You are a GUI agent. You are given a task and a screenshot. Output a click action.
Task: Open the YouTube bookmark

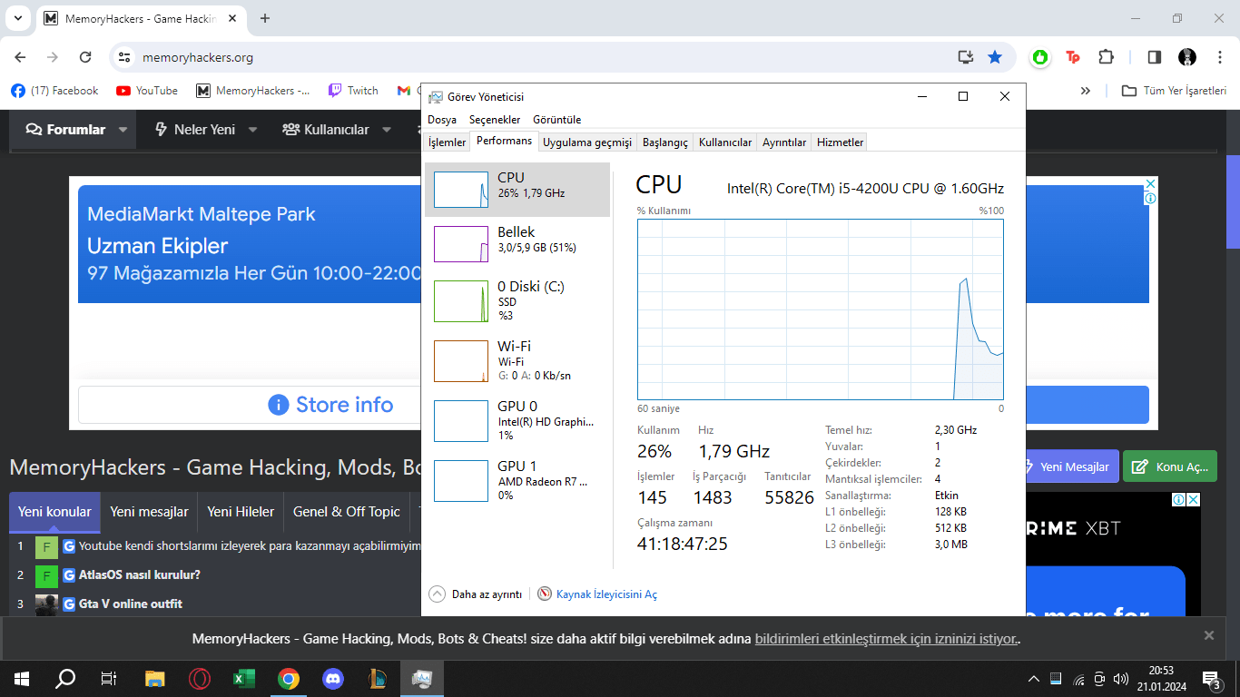click(x=147, y=91)
